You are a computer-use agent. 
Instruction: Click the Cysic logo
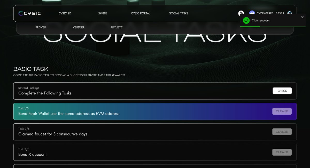click(x=29, y=13)
